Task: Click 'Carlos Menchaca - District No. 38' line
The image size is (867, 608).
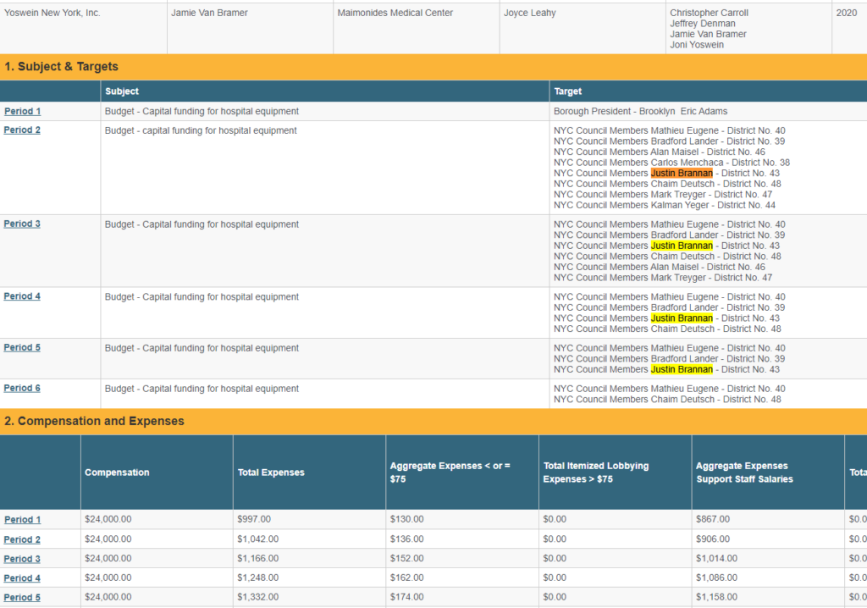Action: coord(671,163)
